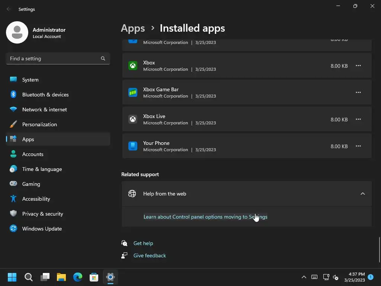
Task: Open Microsoft Store from the taskbar
Action: [x=94, y=277]
